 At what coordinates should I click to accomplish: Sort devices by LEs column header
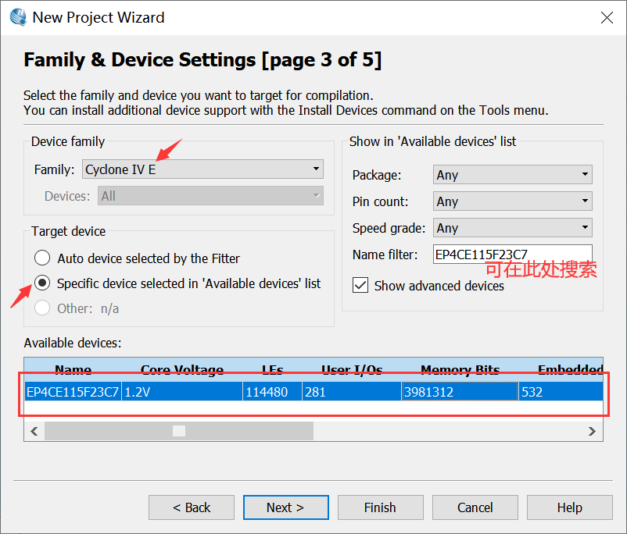point(272,370)
